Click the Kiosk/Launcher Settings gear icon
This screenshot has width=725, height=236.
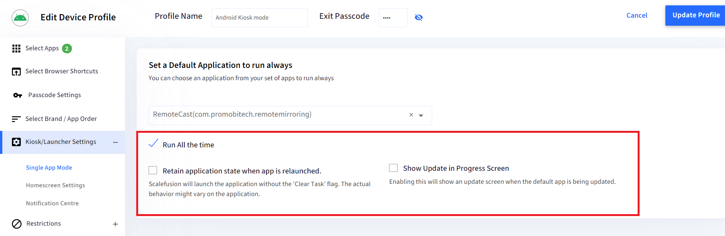point(16,142)
